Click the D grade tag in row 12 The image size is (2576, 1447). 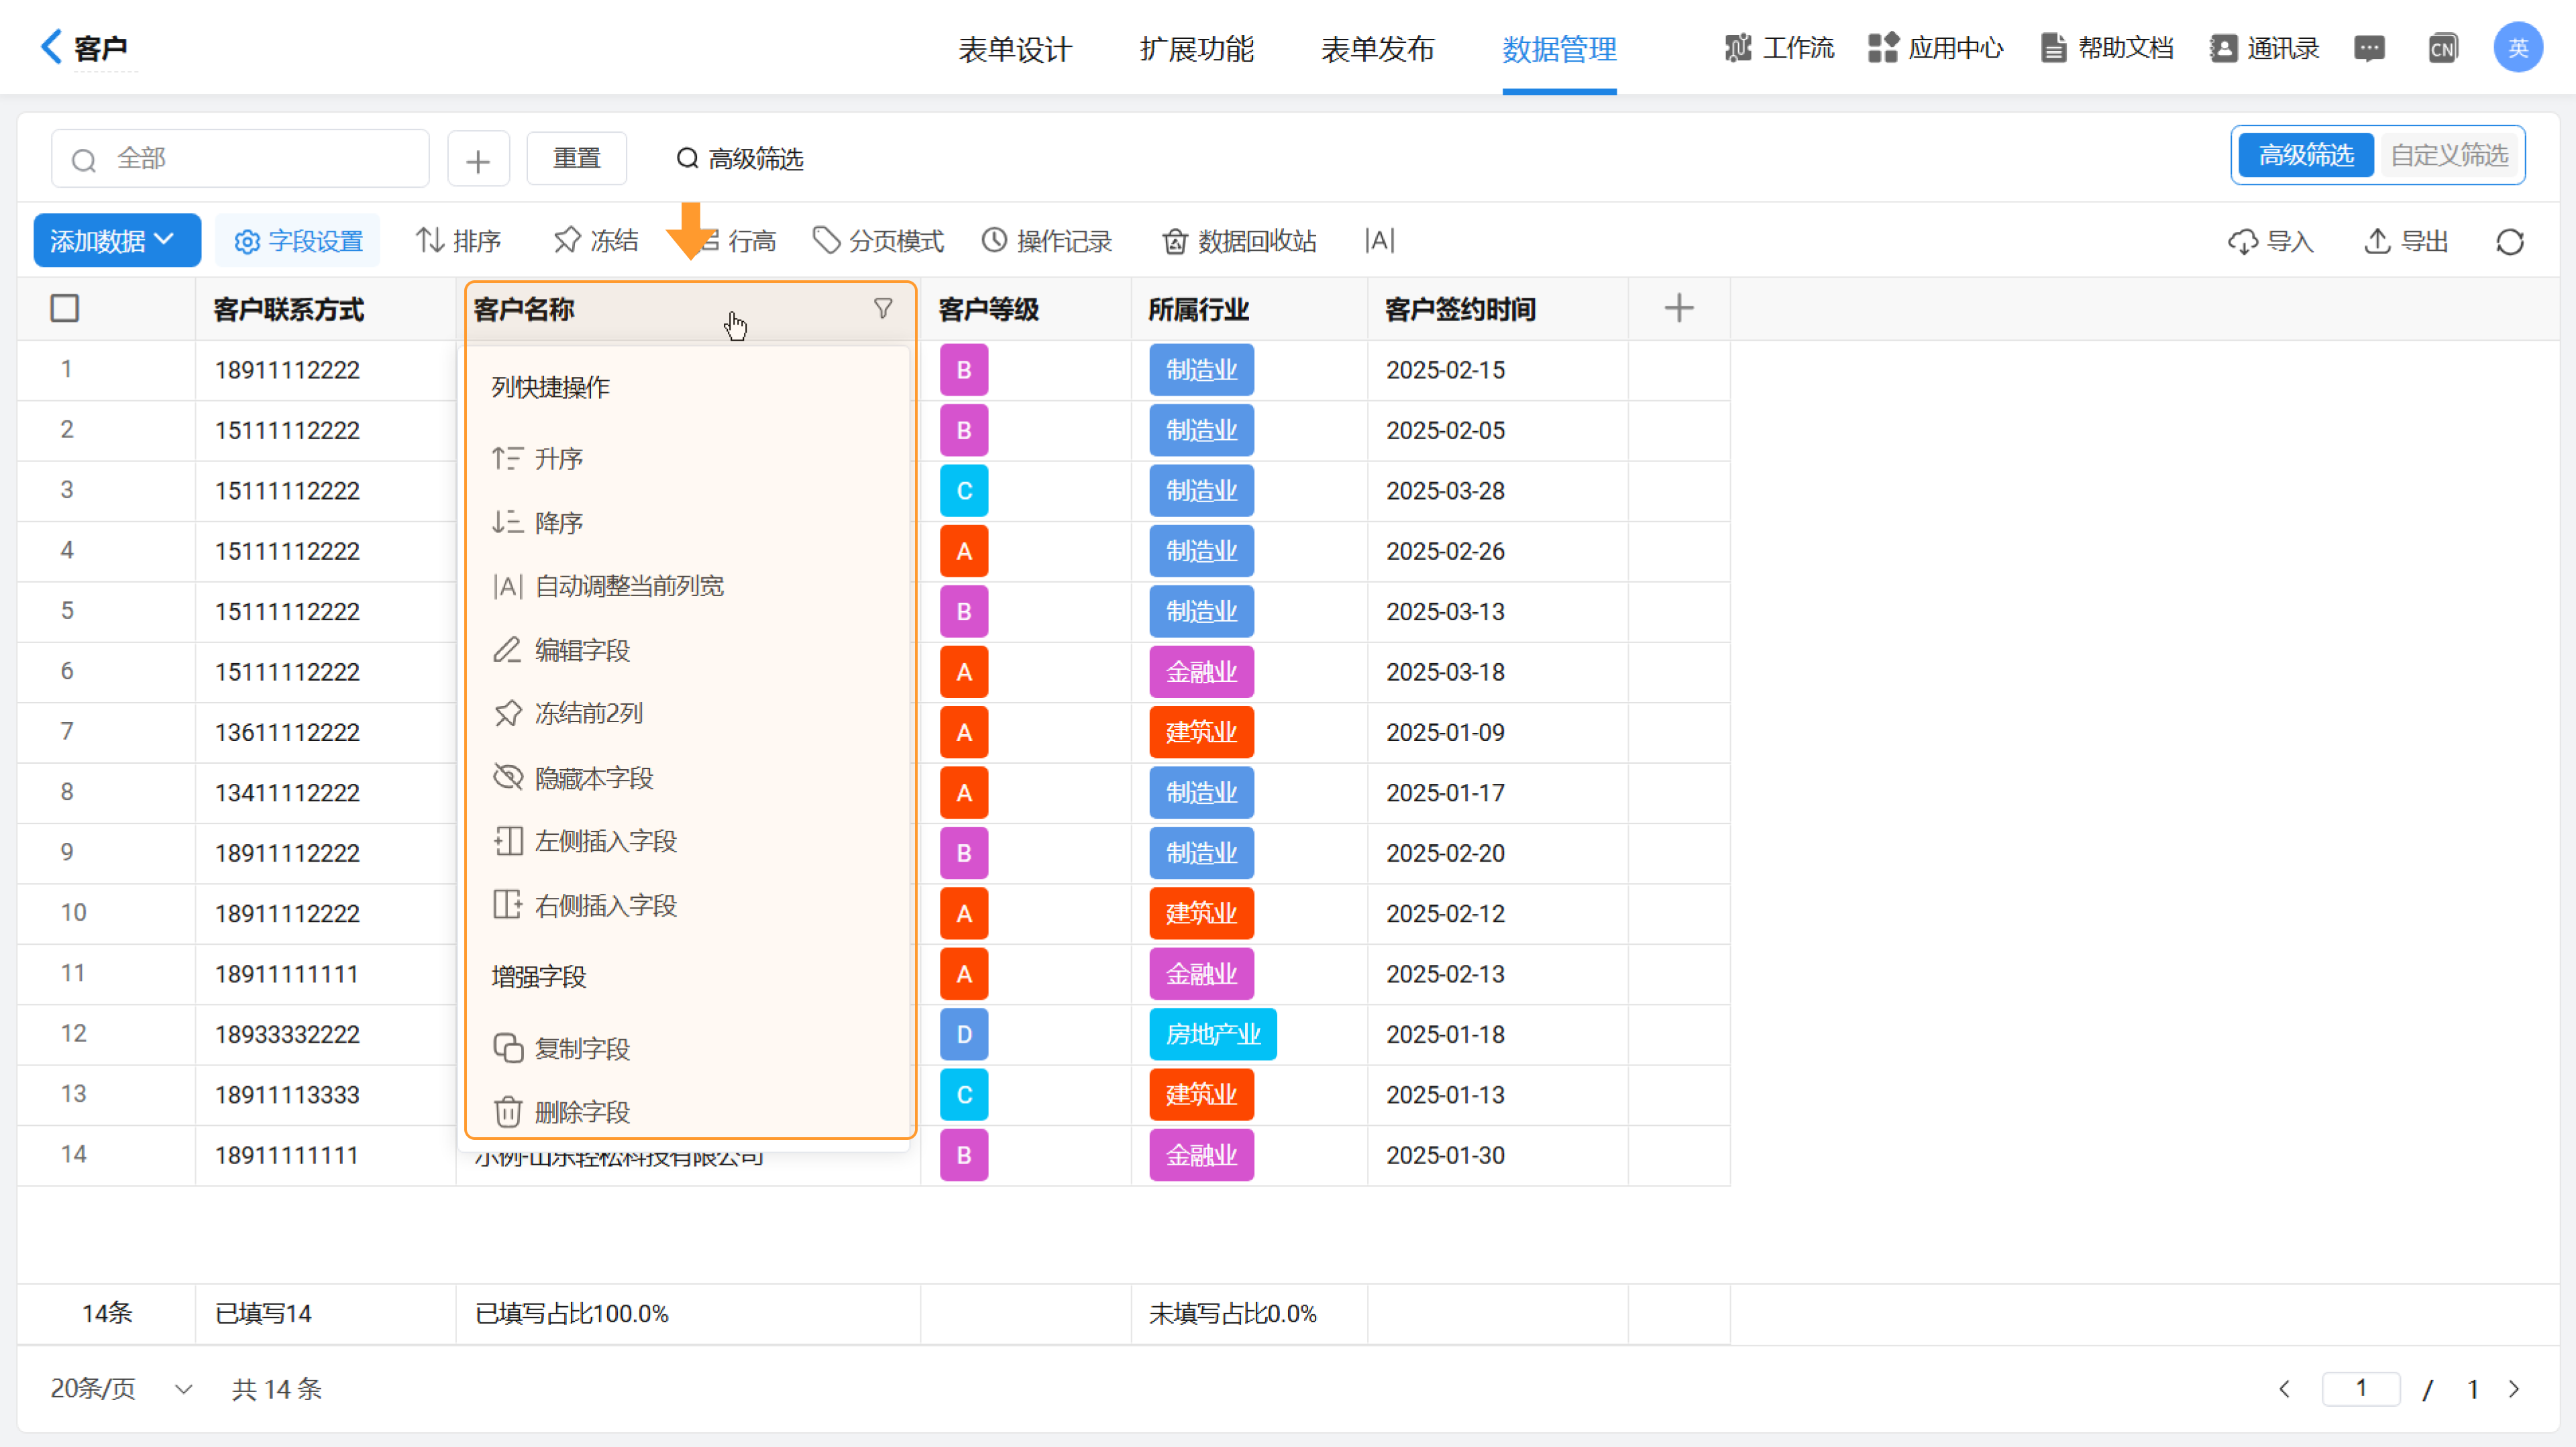(x=964, y=1034)
